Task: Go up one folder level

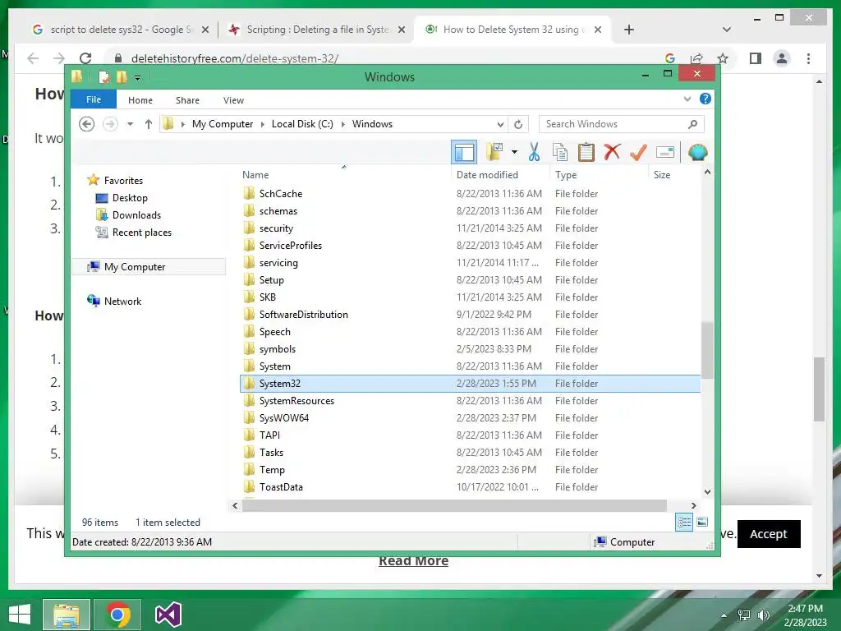Action: pyautogui.click(x=149, y=124)
